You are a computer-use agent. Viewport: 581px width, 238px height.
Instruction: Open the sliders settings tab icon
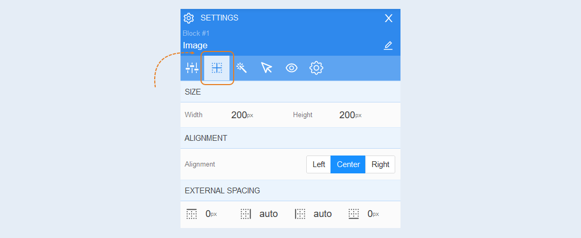(x=192, y=68)
